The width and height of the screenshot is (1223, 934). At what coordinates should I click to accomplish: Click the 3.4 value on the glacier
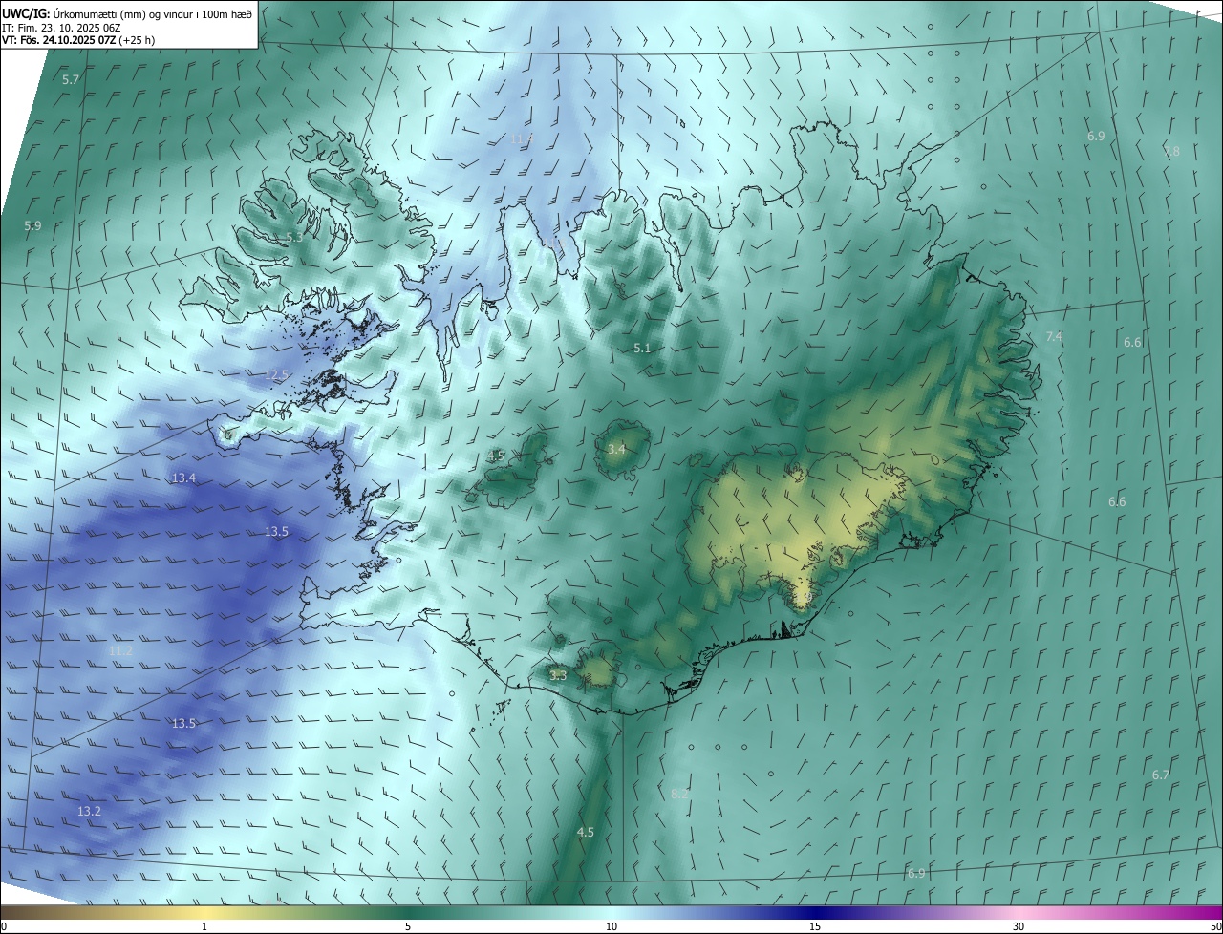[x=617, y=449]
